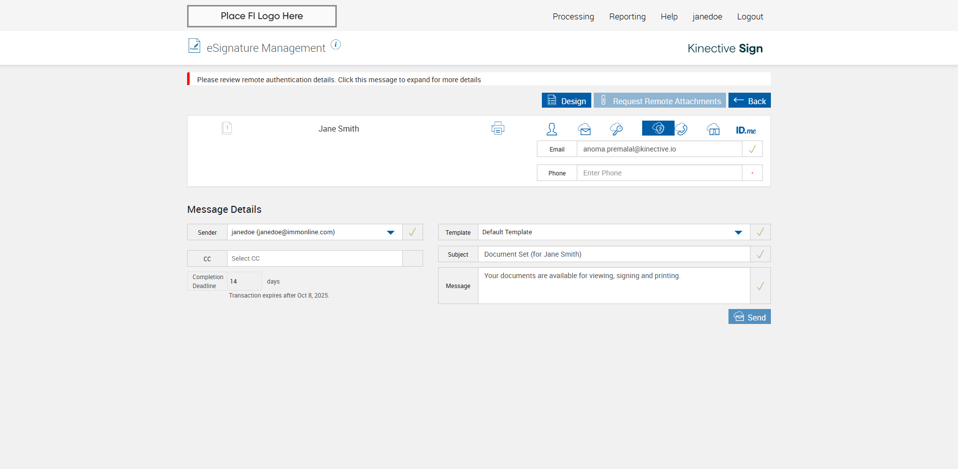
Task: Click the checkmark beside the Message box
Action: 760,286
